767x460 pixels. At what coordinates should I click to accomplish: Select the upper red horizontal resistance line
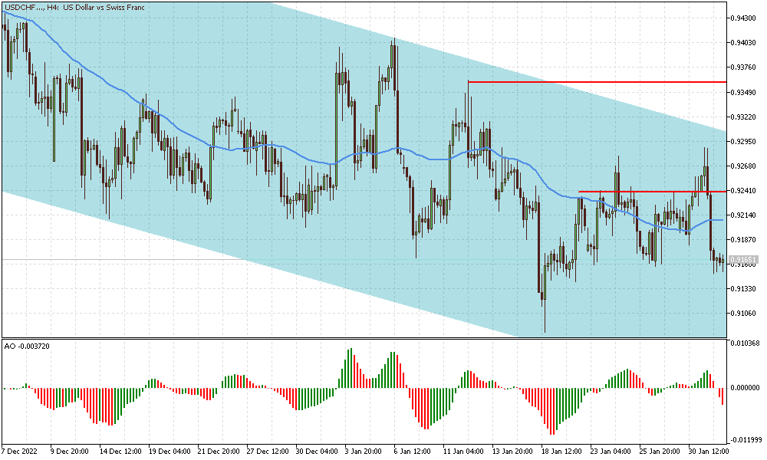tap(597, 81)
